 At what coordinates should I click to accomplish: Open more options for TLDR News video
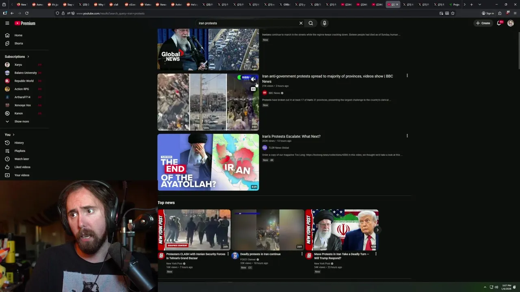tap(407, 136)
